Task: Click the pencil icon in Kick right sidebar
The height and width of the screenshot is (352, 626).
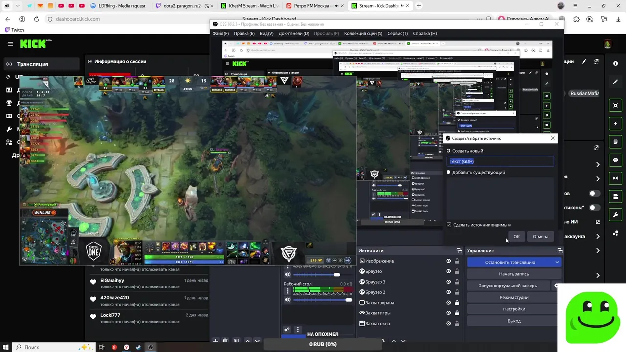Action: pyautogui.click(x=616, y=82)
